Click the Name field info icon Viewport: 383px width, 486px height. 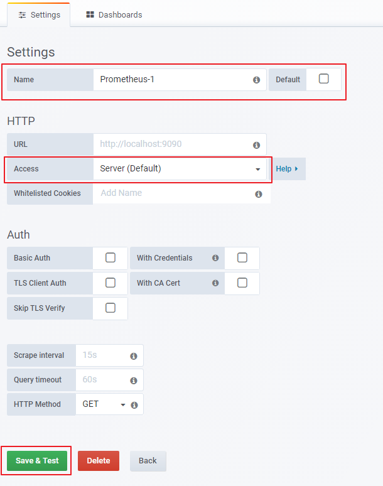coord(256,80)
